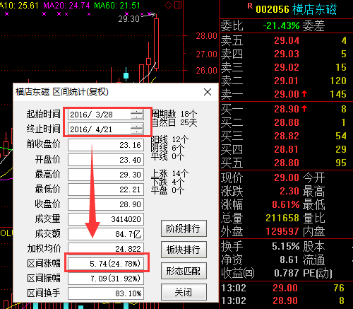Click the 板块排行 button
The width and height of the screenshot is (353, 309).
click(184, 250)
